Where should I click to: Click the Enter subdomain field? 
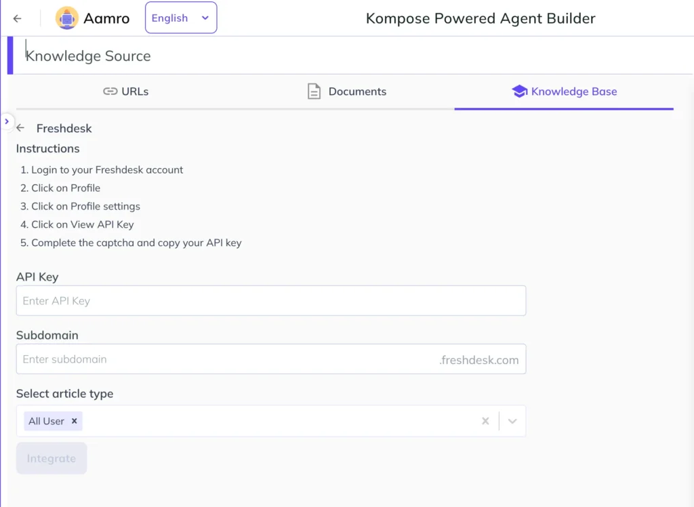pyautogui.click(x=271, y=359)
